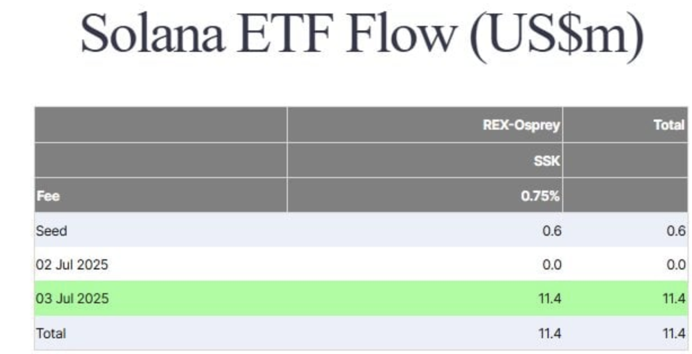The image size is (692, 354).
Task: Click the bottom Total row label
Action: coord(51,333)
